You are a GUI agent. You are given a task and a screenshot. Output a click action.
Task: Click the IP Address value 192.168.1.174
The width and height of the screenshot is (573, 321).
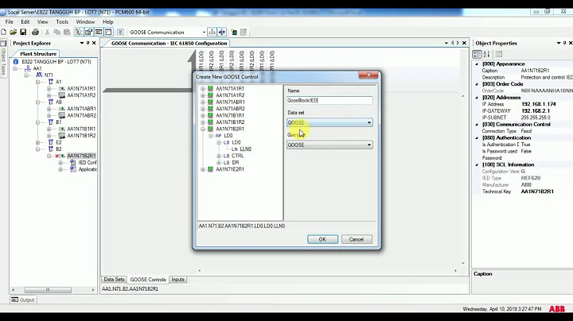538,104
